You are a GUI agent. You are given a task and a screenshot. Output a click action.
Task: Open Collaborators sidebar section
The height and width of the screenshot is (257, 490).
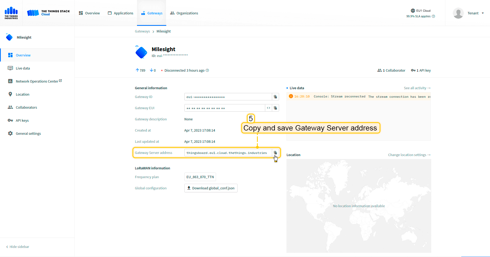click(26, 108)
